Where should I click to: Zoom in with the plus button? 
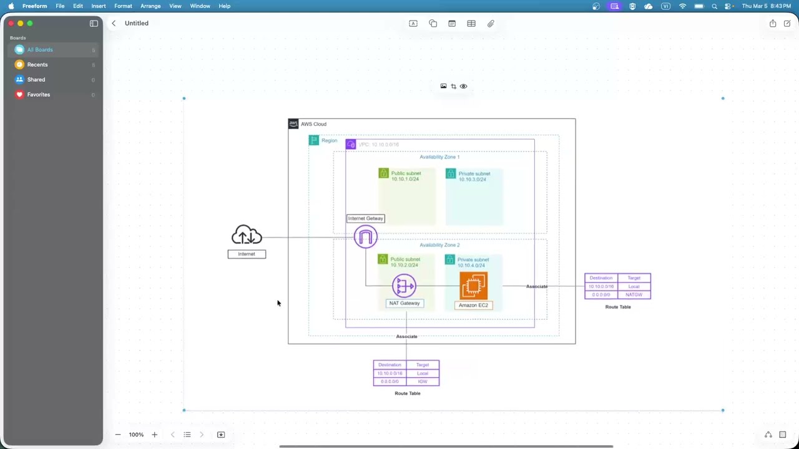(x=154, y=435)
